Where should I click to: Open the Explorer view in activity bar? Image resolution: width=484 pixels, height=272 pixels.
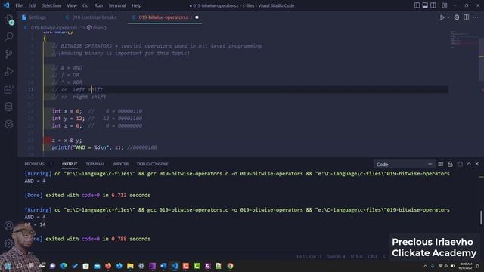(x=8, y=20)
